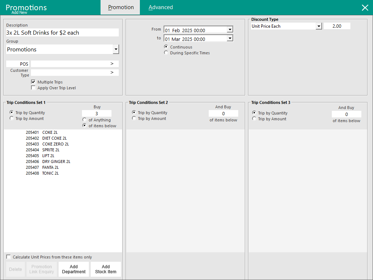Click the Description text field

(x=62, y=33)
